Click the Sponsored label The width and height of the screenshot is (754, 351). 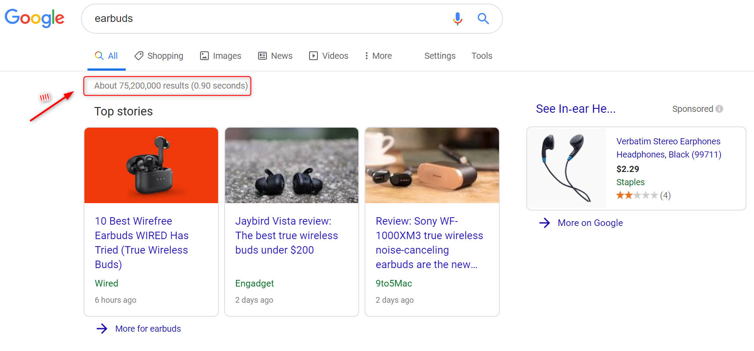point(693,109)
